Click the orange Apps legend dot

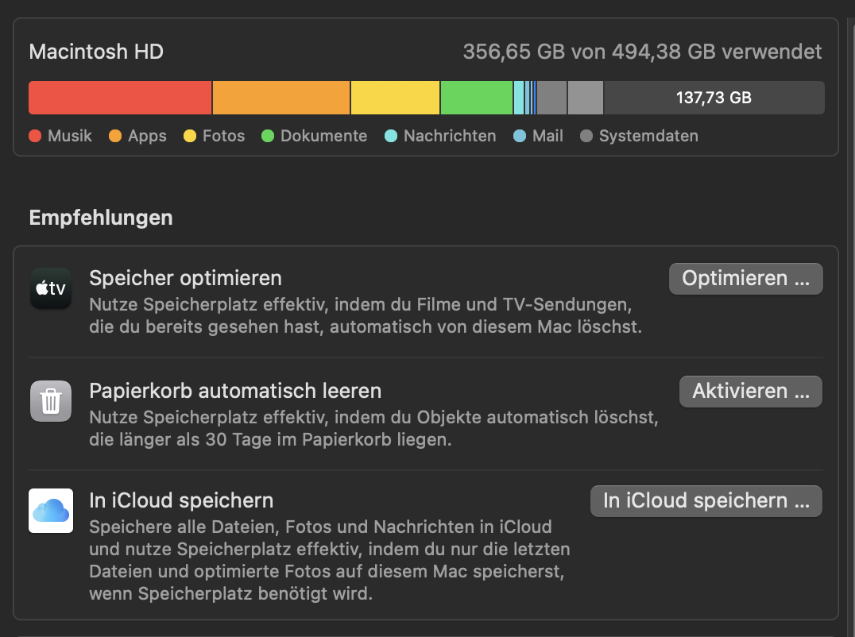click(115, 136)
